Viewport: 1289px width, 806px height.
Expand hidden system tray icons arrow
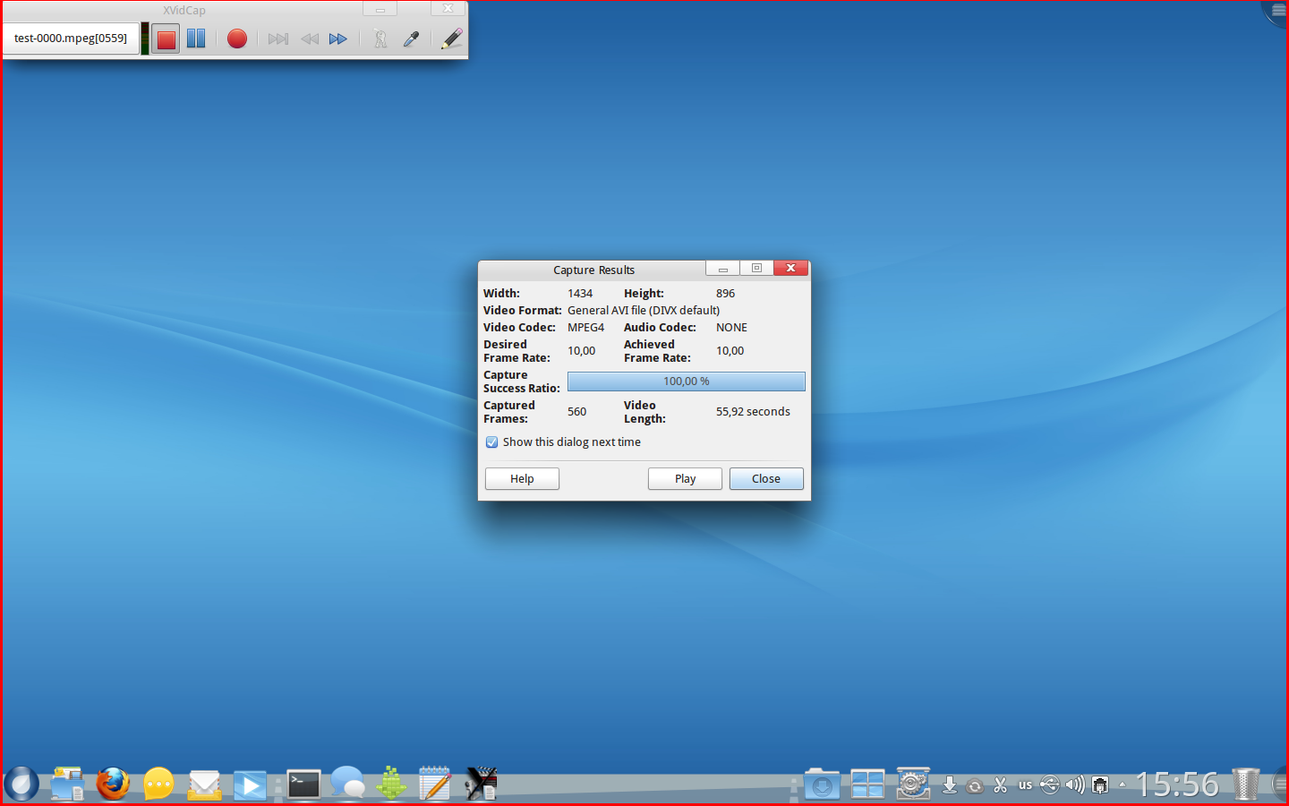(1123, 785)
